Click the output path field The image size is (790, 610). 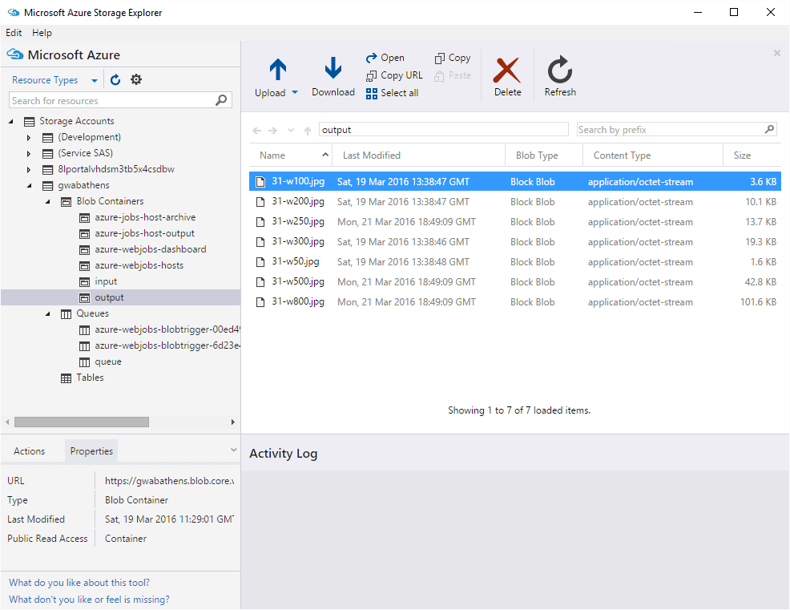444,130
